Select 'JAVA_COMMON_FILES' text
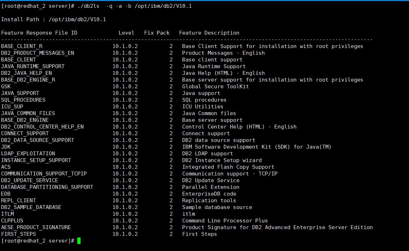This screenshot has height=251, width=409. [x=28, y=113]
